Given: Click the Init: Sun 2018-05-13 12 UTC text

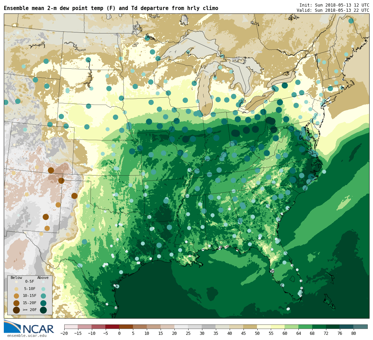Looking at the screenshot, I should tap(334, 5).
